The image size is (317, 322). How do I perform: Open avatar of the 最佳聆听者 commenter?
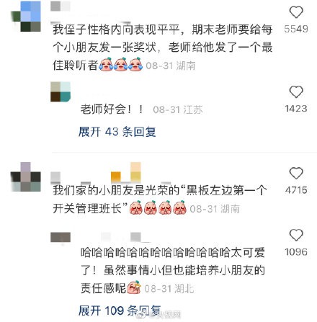(x=26, y=17)
